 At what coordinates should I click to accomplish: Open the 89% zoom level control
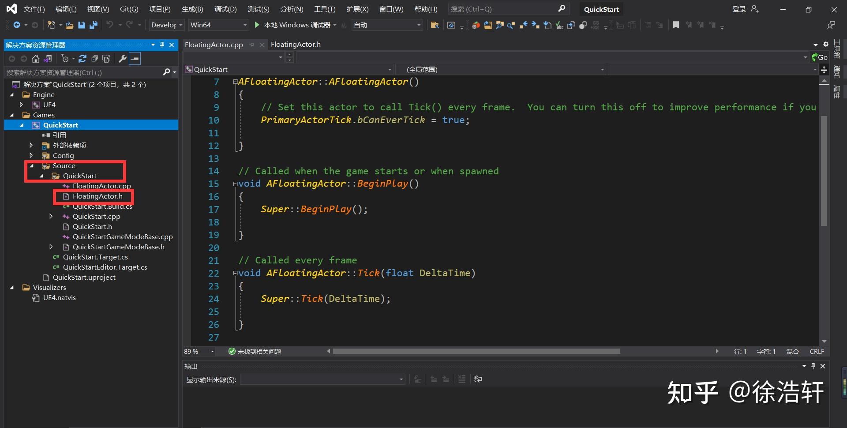pyautogui.click(x=198, y=351)
